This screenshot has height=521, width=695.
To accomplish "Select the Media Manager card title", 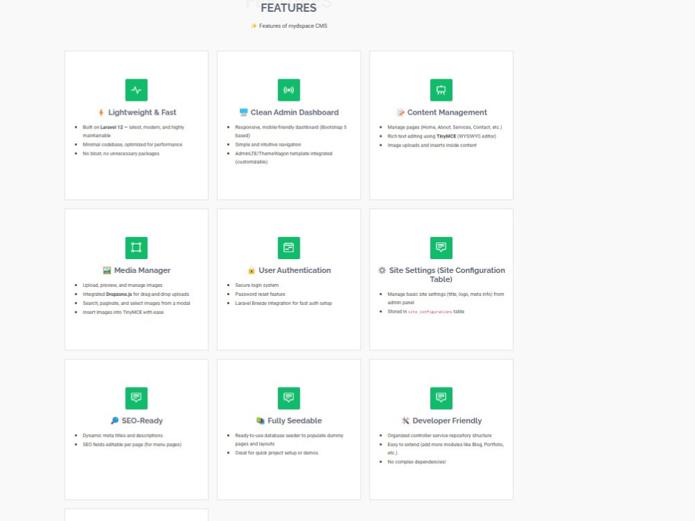I will point(142,270).
